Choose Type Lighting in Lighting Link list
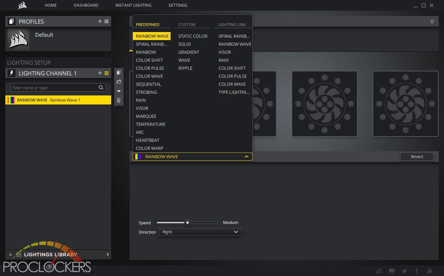This screenshot has height=276, width=444. 234,92
